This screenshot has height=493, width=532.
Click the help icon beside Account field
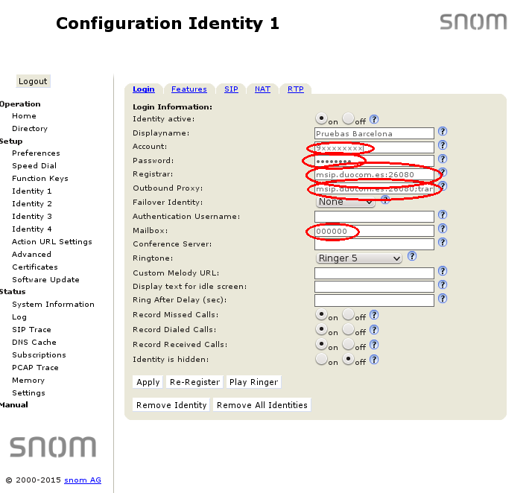coord(443,146)
